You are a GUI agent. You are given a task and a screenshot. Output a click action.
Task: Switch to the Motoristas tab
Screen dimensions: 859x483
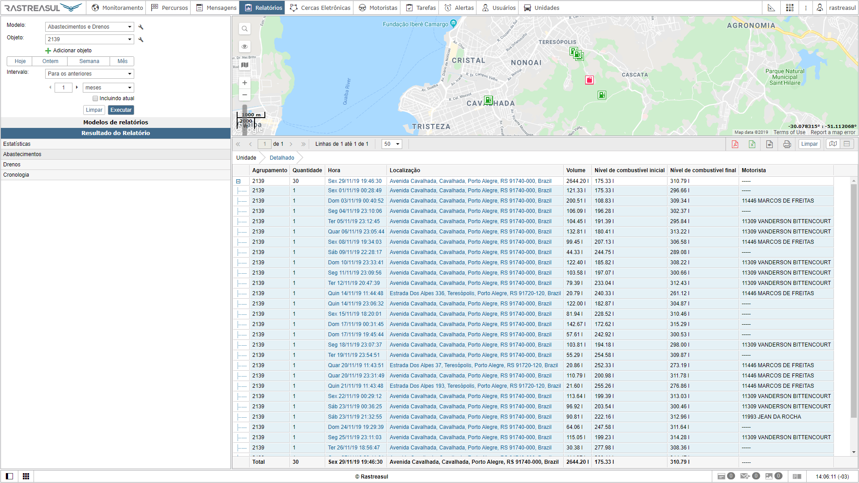pyautogui.click(x=378, y=8)
